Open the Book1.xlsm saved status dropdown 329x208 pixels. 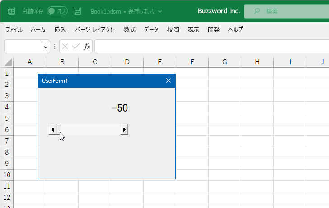(x=160, y=11)
